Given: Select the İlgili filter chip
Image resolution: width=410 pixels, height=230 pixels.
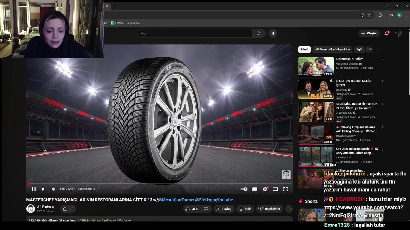Looking at the screenshot, I should [359, 50].
